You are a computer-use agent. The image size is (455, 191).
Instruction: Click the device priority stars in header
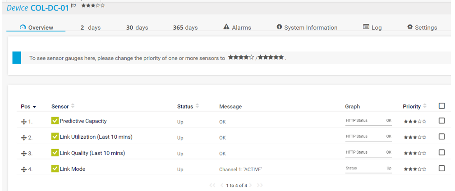(93, 5)
